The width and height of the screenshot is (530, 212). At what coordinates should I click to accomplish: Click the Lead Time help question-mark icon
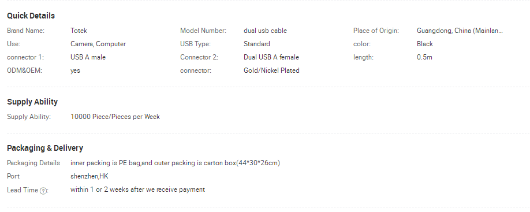click(x=43, y=191)
